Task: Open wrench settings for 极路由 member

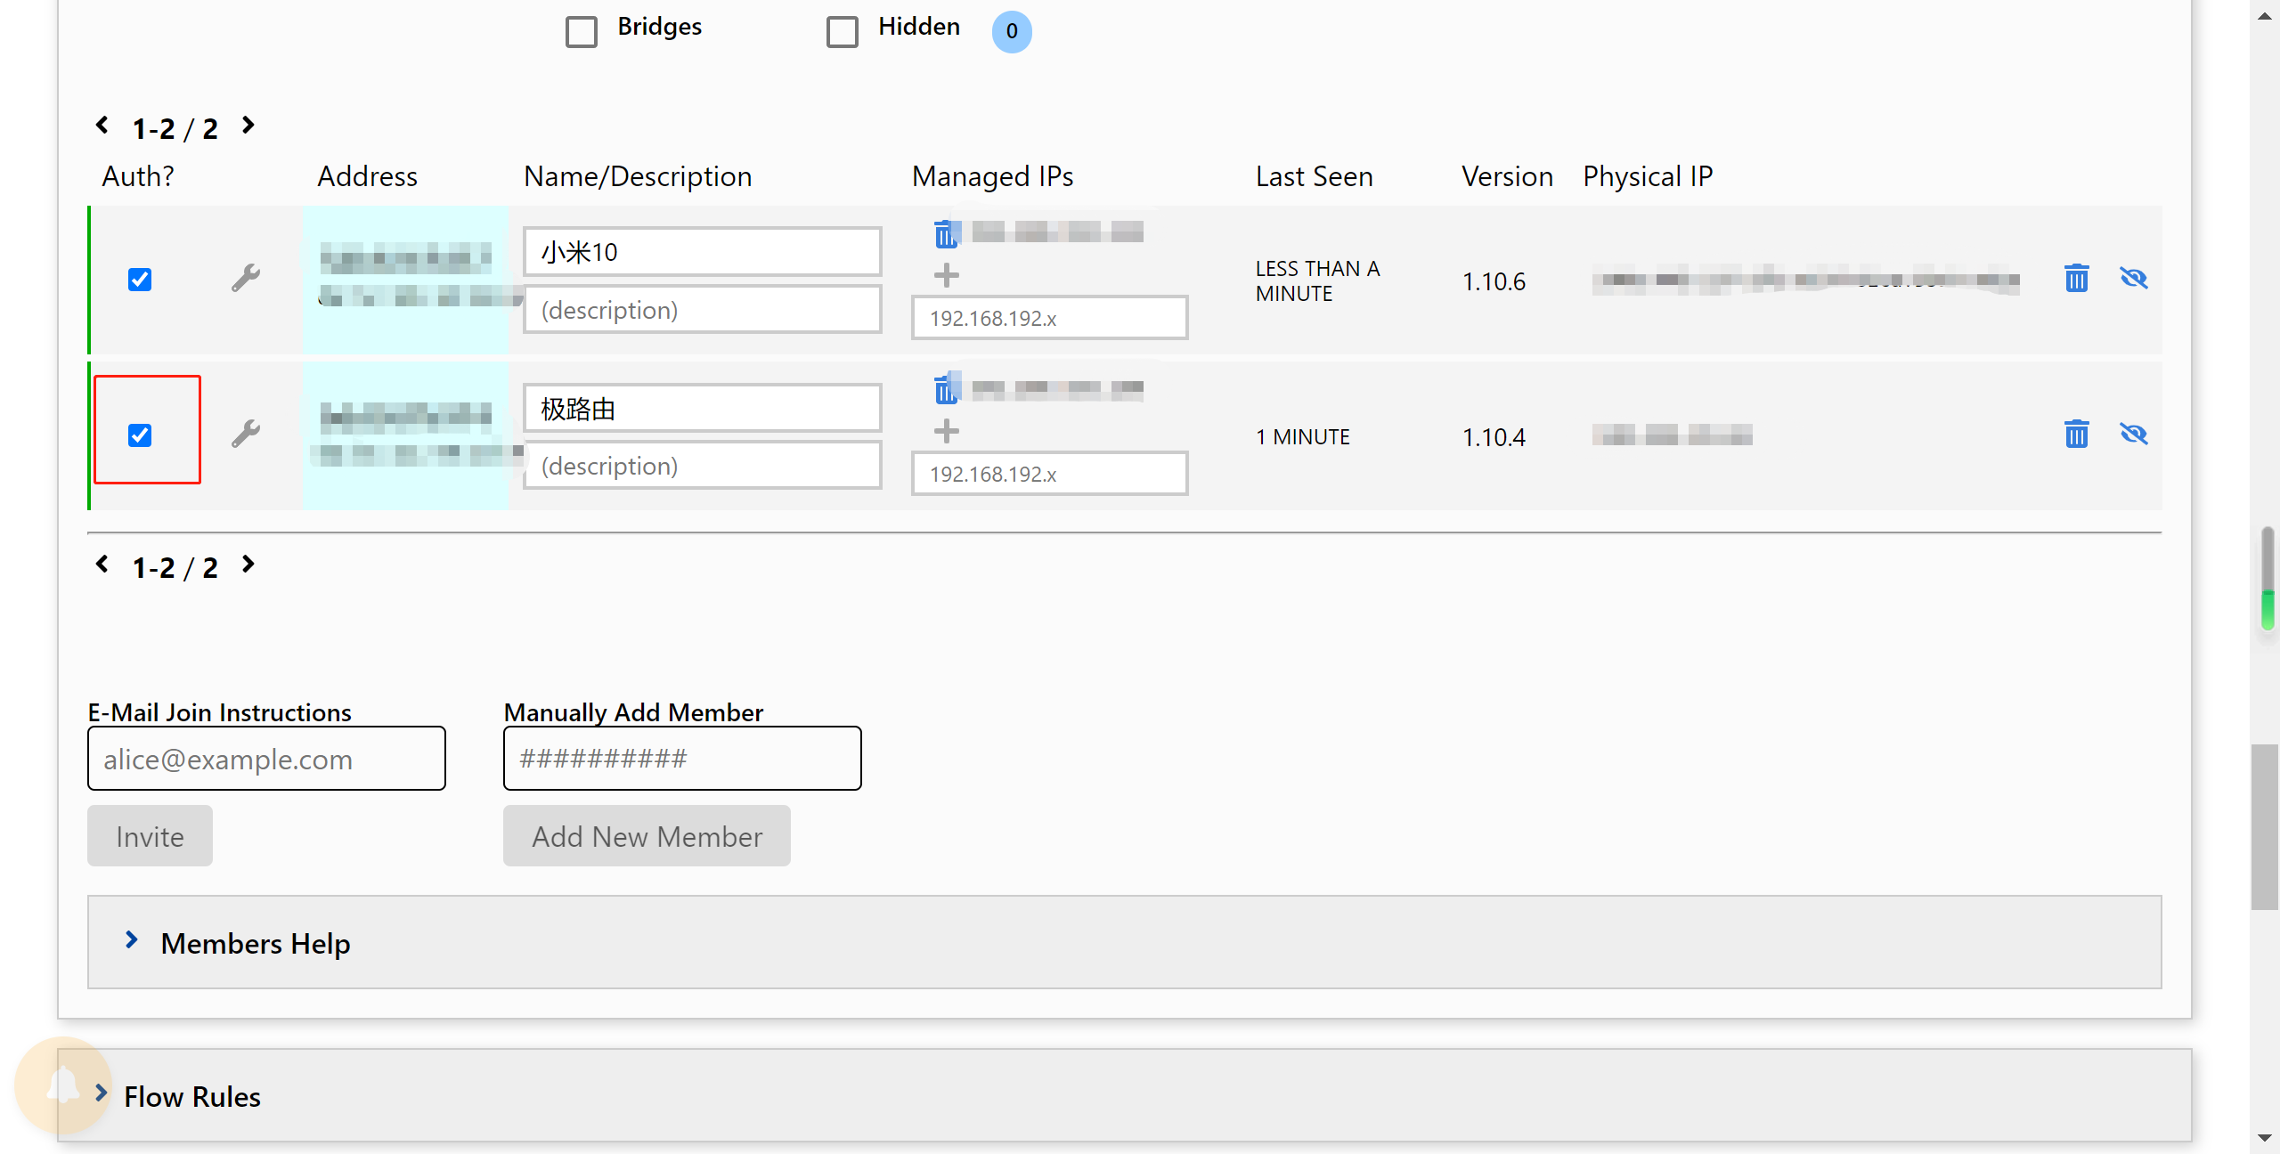Action: coord(245,435)
